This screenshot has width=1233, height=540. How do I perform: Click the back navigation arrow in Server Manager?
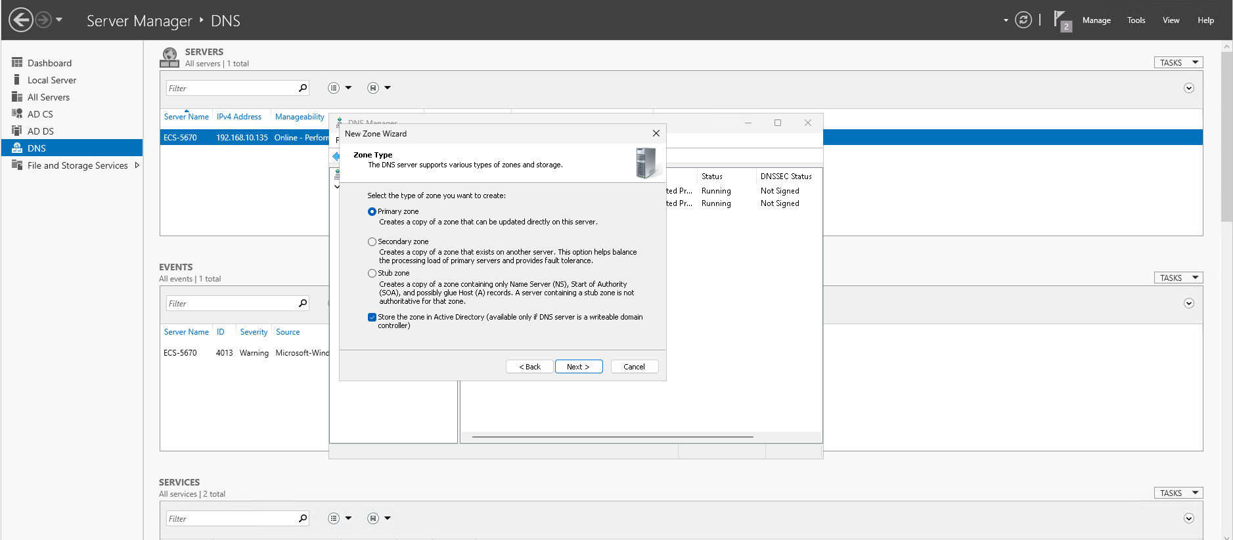21,20
